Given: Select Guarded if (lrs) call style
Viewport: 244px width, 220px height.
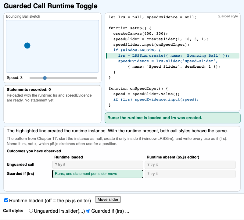Looking at the screenshot, I should (88, 211).
